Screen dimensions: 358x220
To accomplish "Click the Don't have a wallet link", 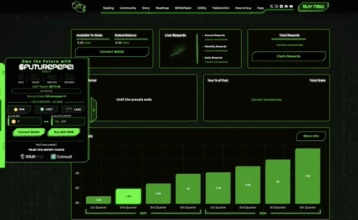I will coord(46,144).
